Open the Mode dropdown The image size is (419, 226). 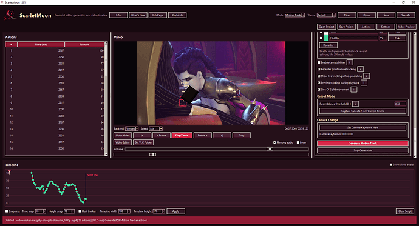coord(303,15)
